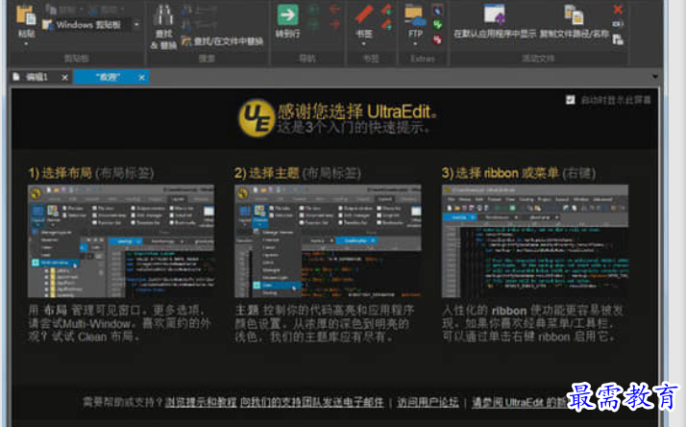The width and height of the screenshot is (686, 427).
Task: Click the 请参阅 UltraEdit link
Action: [x=520, y=402]
